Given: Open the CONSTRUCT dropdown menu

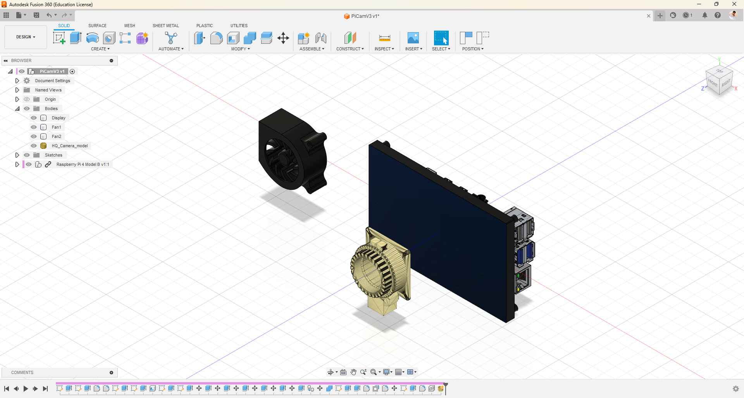Looking at the screenshot, I should coord(350,49).
